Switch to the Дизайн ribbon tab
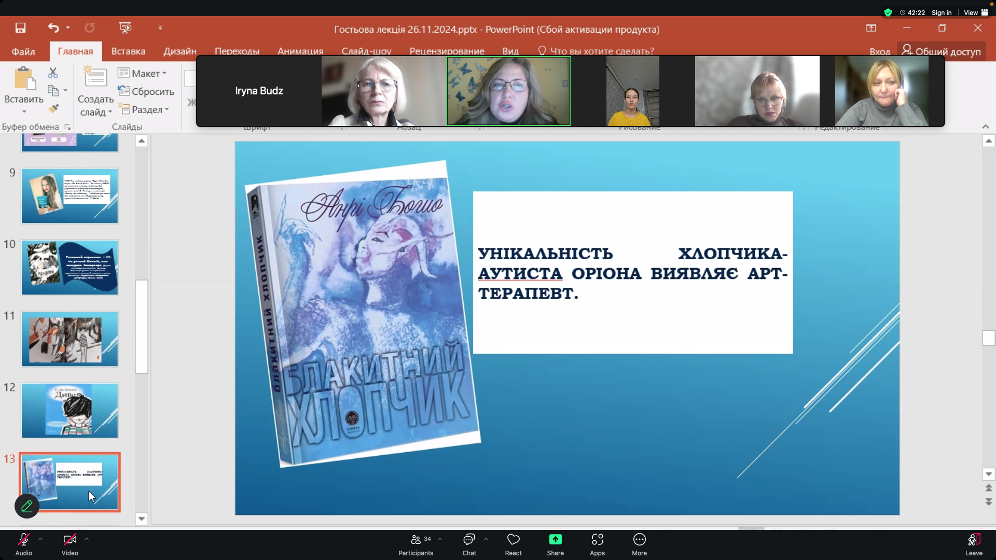 [x=180, y=51]
